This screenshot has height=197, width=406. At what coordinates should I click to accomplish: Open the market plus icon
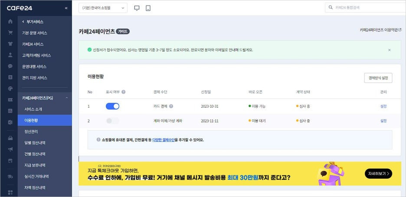pyautogui.click(x=10, y=161)
